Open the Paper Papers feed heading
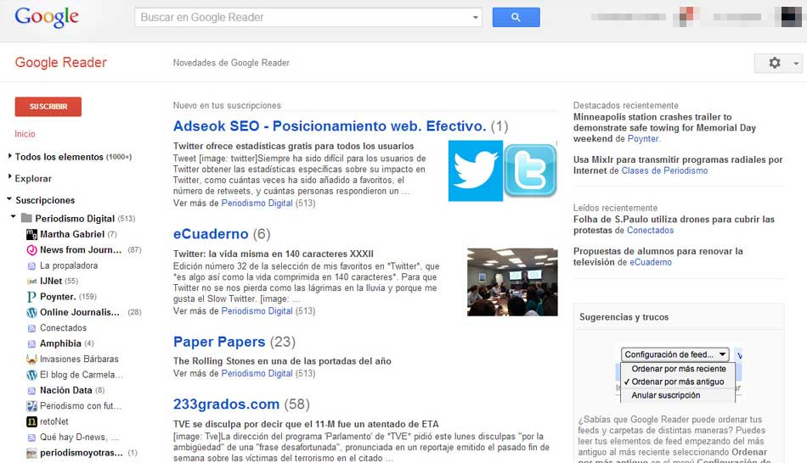807x463 pixels. tap(219, 343)
